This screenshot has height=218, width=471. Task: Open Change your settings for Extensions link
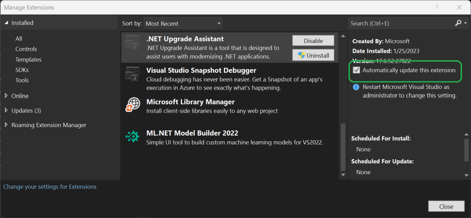point(50,187)
